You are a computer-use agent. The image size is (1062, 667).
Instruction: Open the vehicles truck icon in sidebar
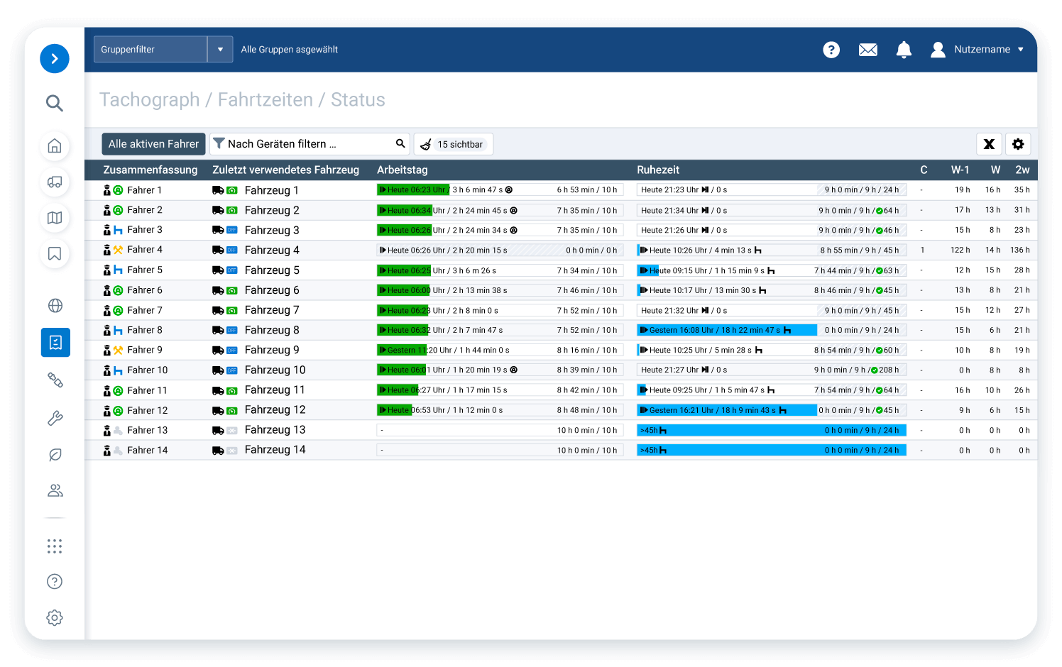click(55, 182)
